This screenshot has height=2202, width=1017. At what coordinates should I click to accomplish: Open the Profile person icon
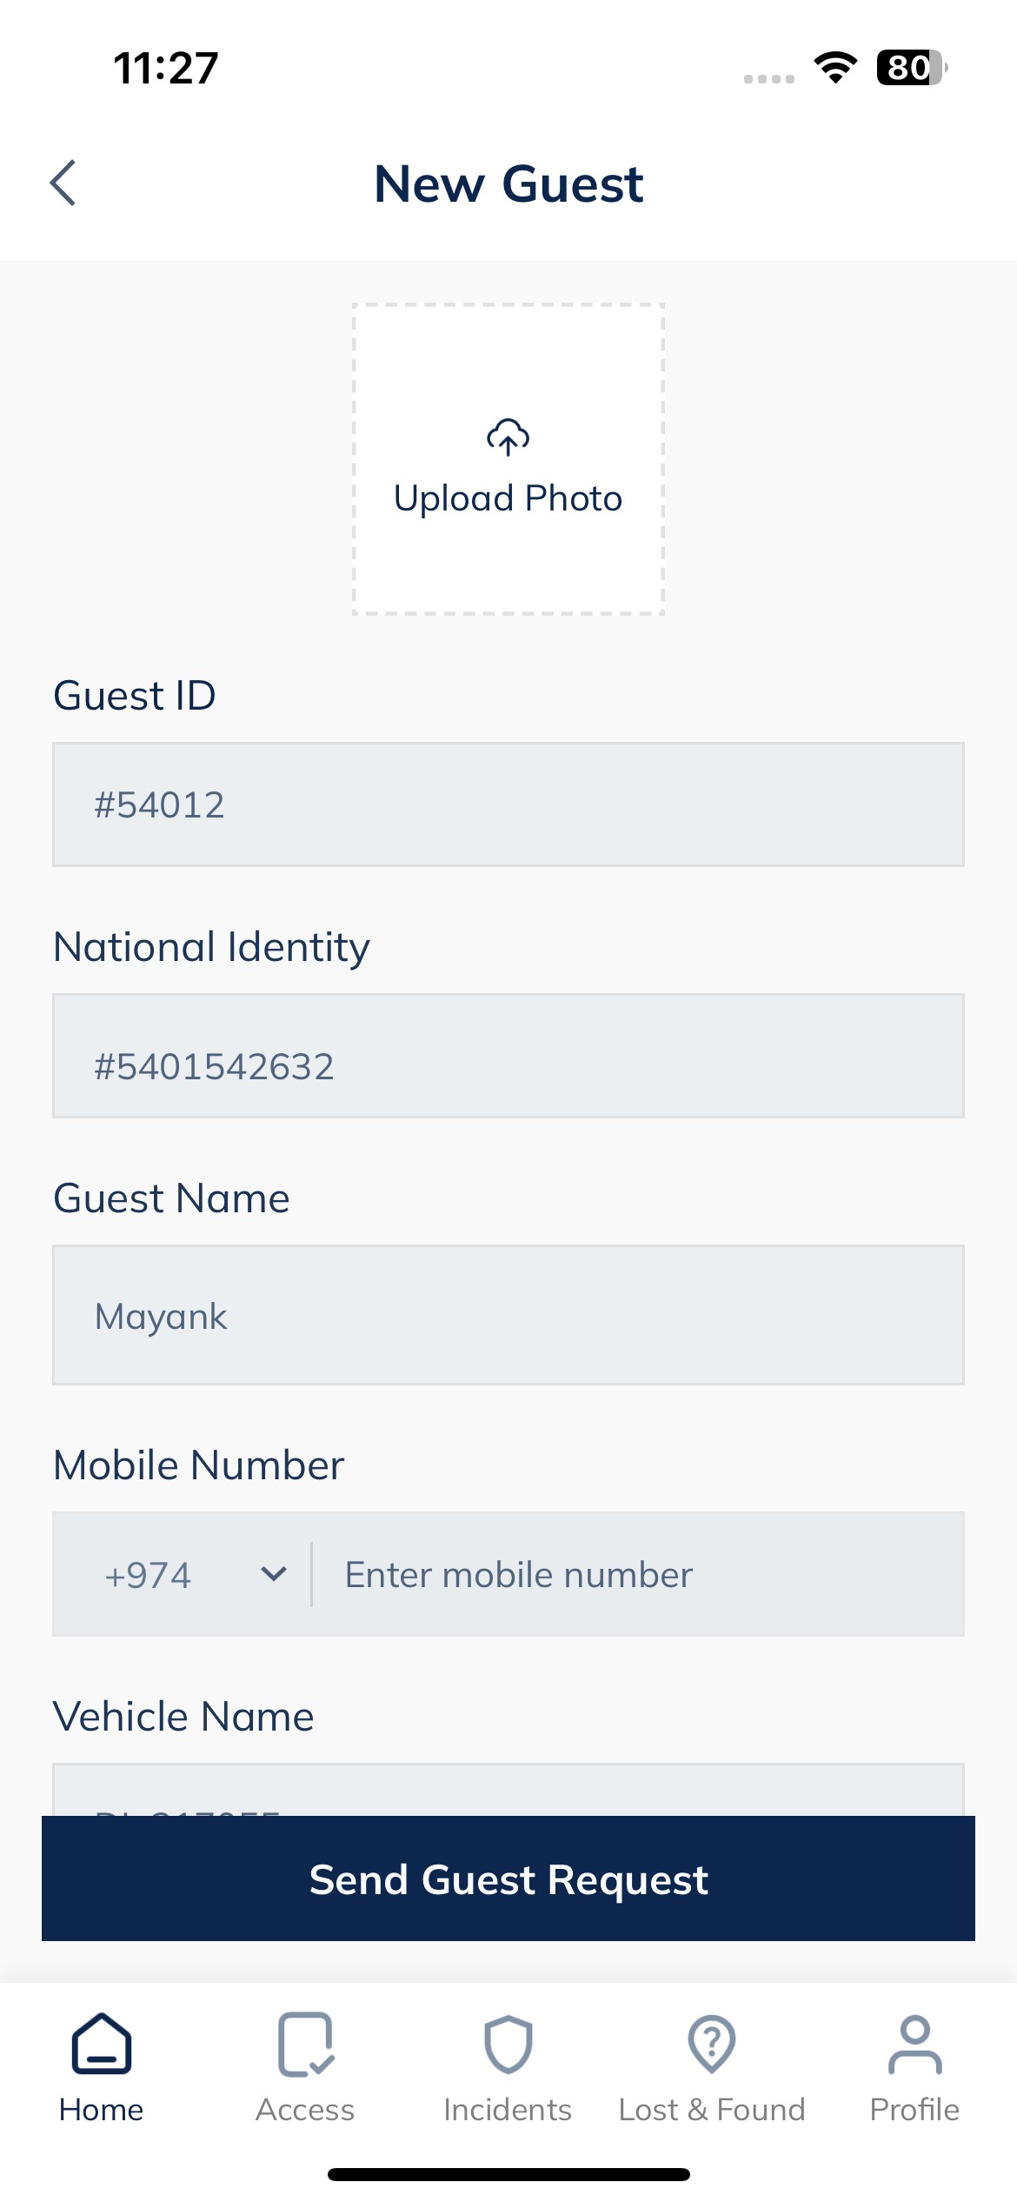point(914,2044)
